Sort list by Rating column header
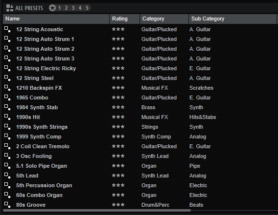 point(125,19)
